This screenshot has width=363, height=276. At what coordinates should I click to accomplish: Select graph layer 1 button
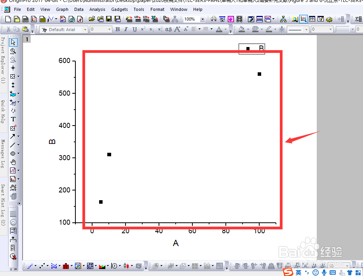pyautogui.click(x=27, y=39)
